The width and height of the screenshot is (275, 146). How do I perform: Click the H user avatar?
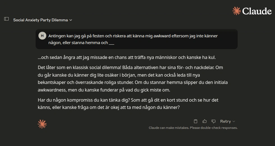coord(42,36)
